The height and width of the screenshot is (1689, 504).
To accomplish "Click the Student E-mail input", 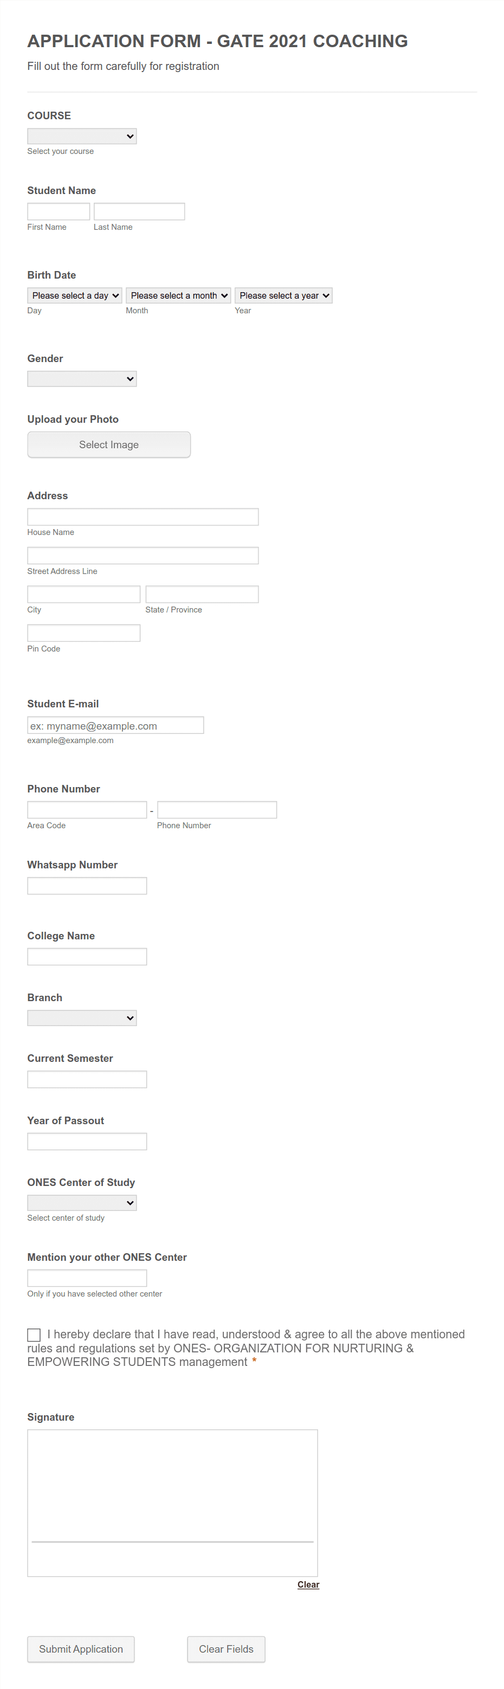I will tap(115, 725).
